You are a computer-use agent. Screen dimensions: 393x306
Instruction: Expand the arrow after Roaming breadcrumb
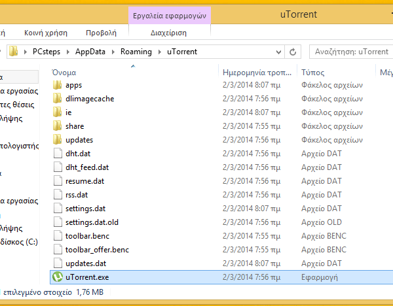[160, 52]
